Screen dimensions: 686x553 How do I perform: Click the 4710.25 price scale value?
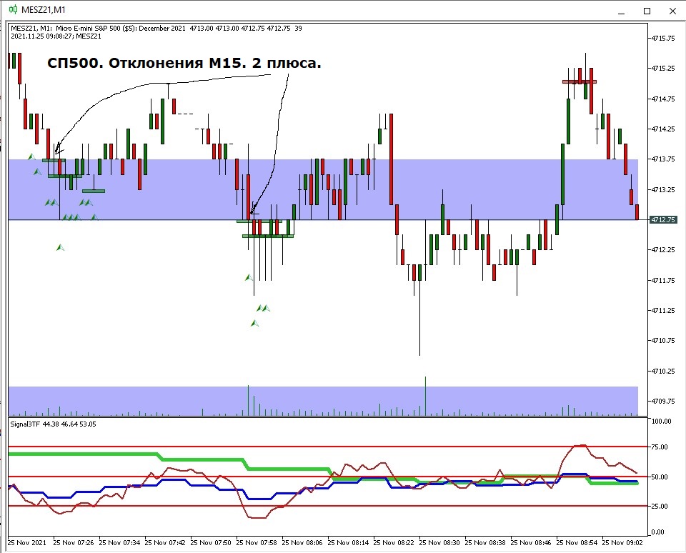tap(663, 371)
